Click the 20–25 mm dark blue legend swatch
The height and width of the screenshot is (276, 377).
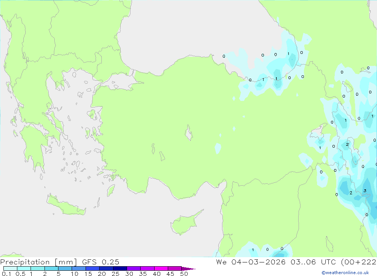tap(106, 268)
